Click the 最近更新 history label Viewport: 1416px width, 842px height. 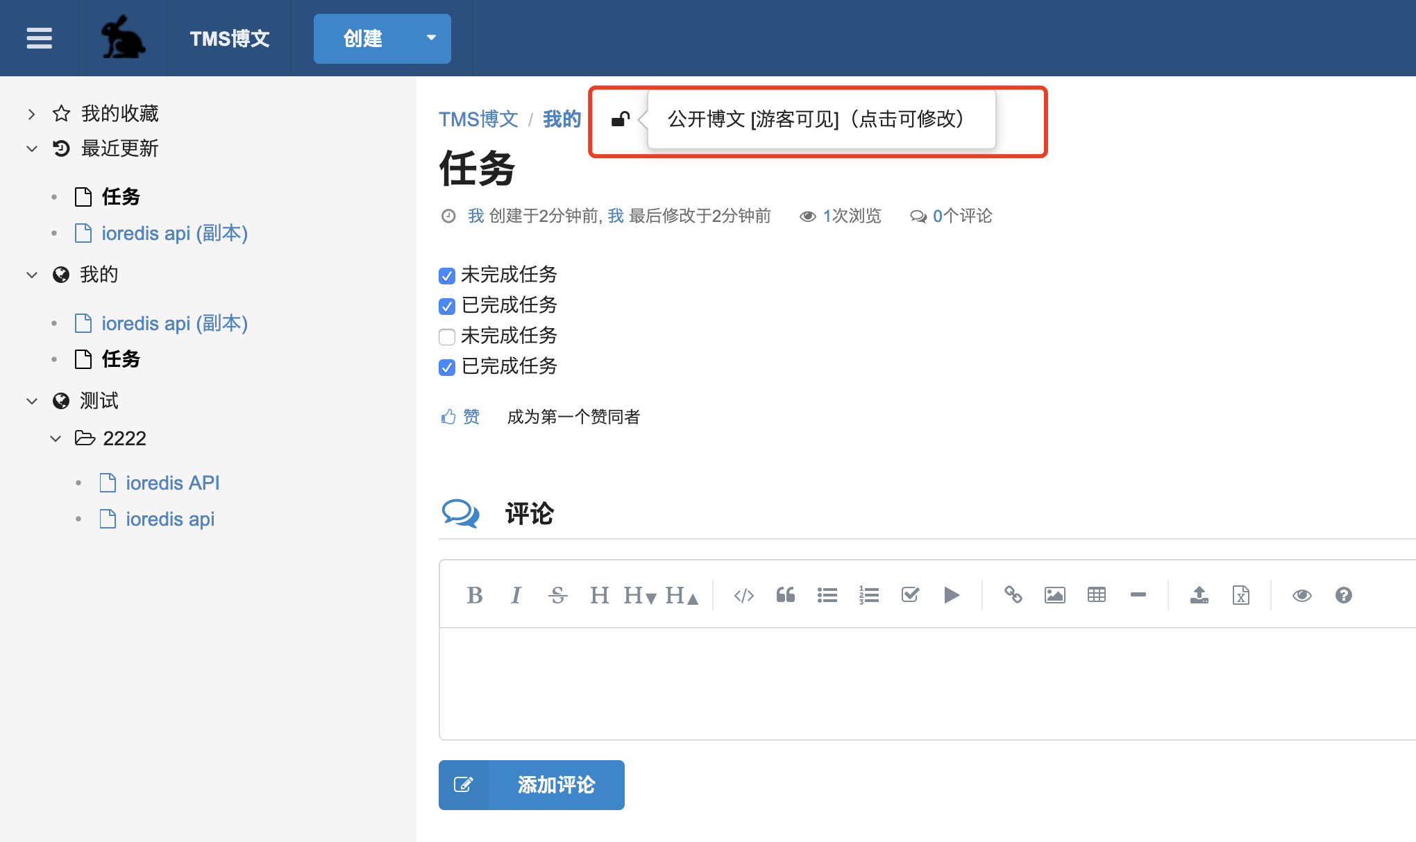pos(119,148)
